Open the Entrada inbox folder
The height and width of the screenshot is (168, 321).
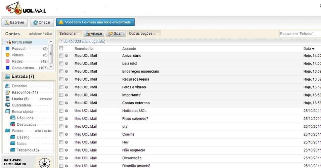point(22,76)
